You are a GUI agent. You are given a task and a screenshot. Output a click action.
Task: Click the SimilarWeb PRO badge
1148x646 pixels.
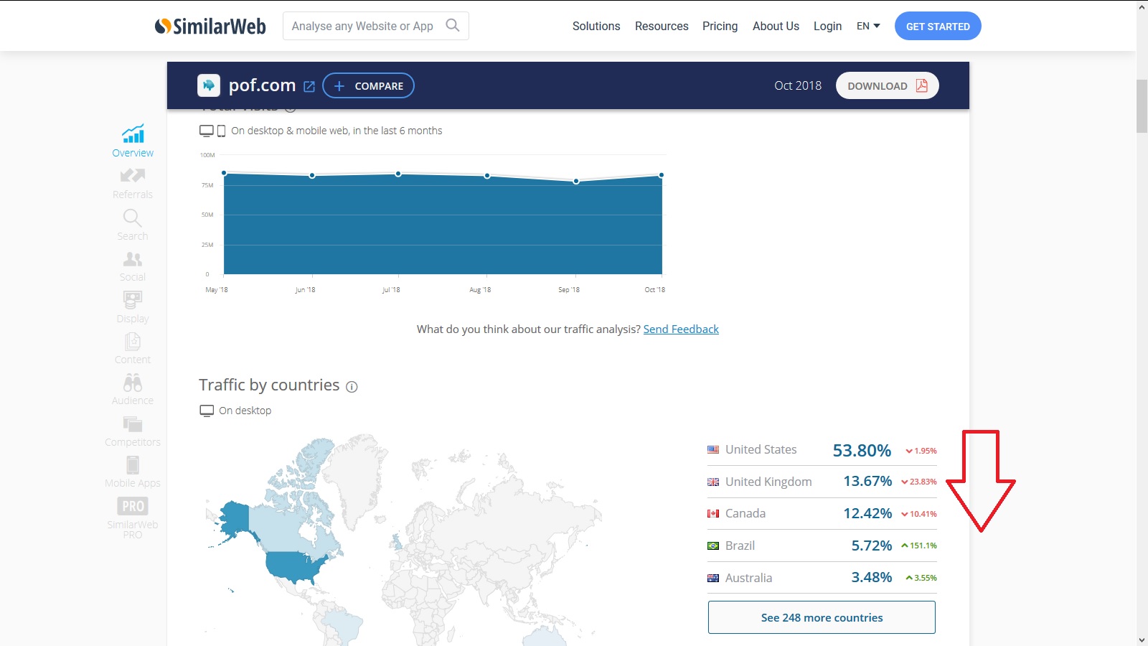133,506
